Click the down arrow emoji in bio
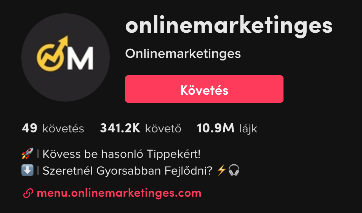The width and height of the screenshot is (362, 213). (x=27, y=170)
